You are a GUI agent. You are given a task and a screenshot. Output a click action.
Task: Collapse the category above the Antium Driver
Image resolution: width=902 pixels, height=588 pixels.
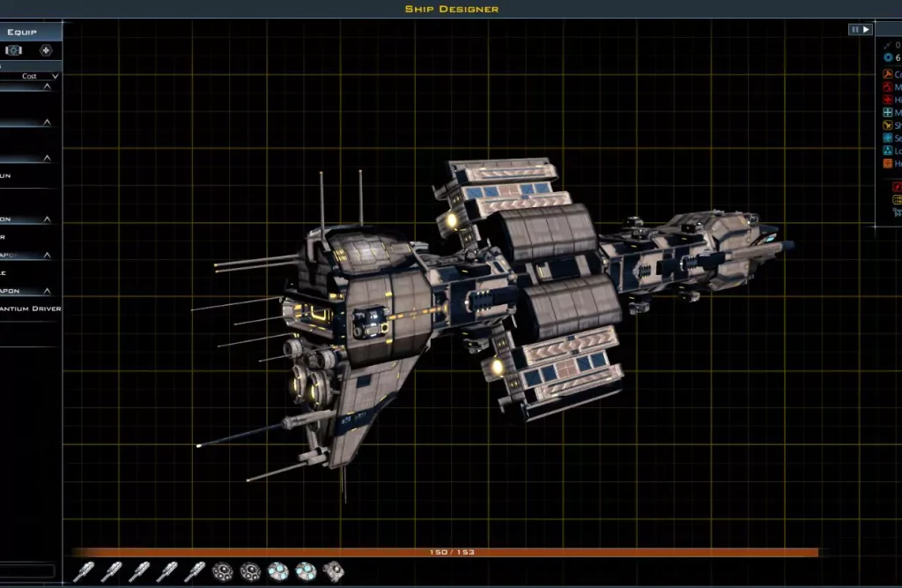(47, 291)
